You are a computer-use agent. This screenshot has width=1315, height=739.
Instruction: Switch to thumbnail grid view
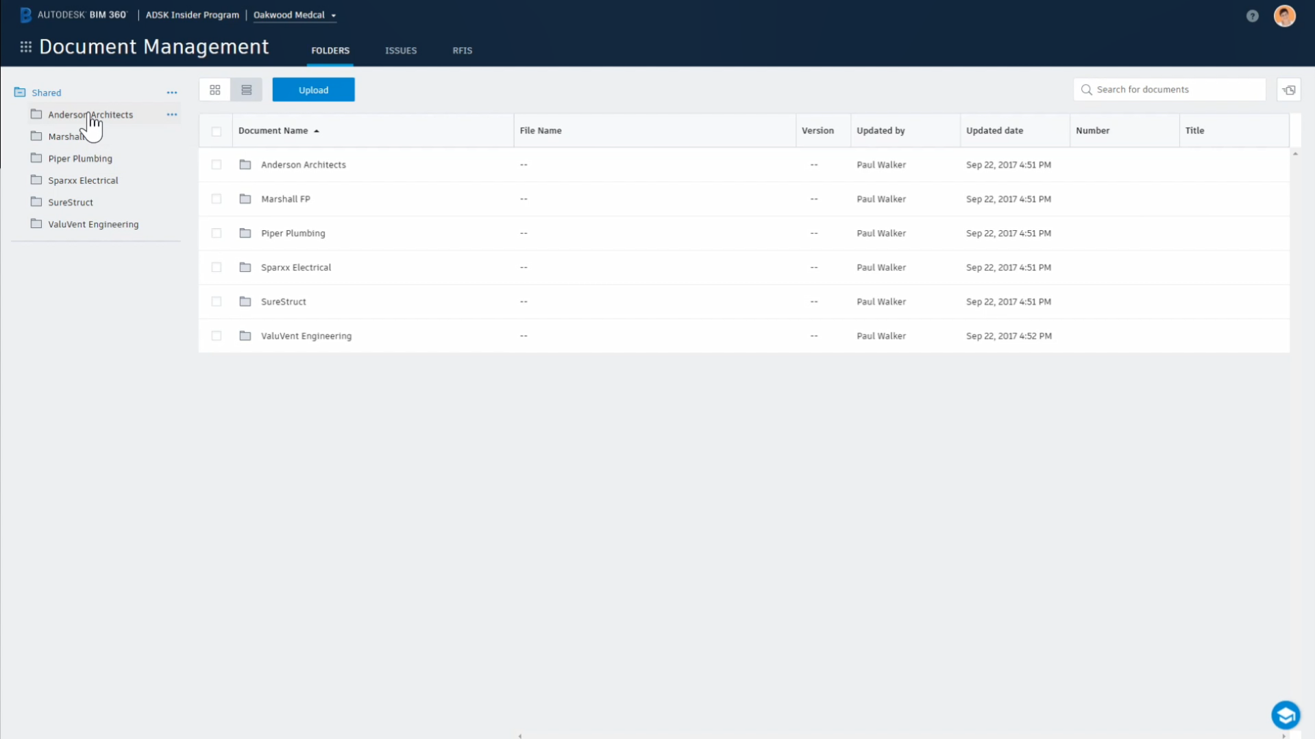[x=214, y=89]
